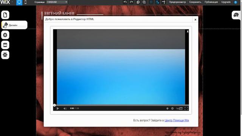Click the Undo arrow in top toolbar
This screenshot has width=242, height=136.
(125, 2)
